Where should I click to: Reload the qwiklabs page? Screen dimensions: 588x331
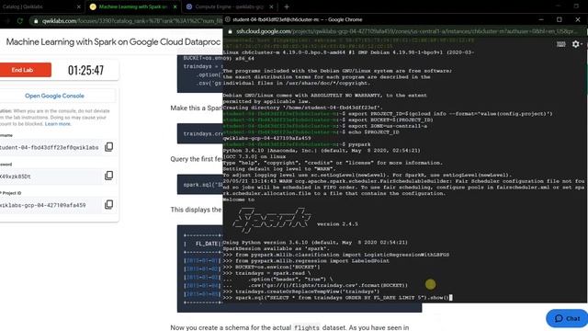pos(19,21)
